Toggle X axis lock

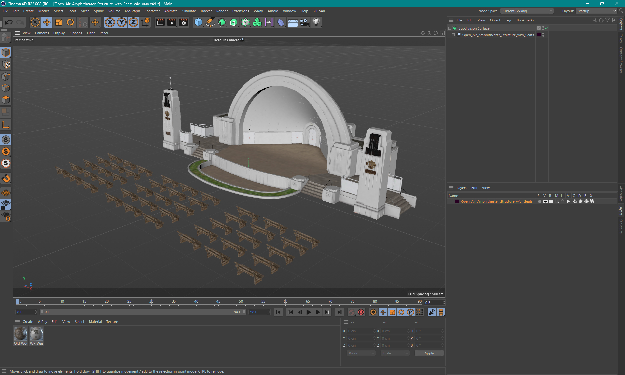[x=110, y=22]
